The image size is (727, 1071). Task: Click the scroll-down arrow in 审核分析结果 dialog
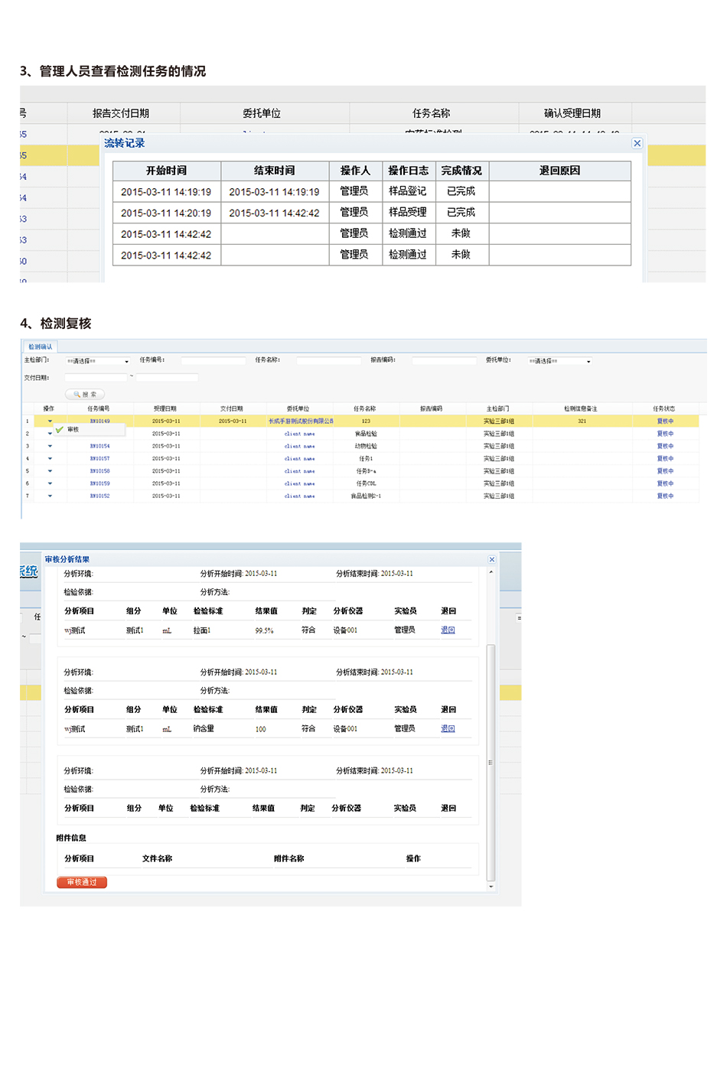coord(491,886)
